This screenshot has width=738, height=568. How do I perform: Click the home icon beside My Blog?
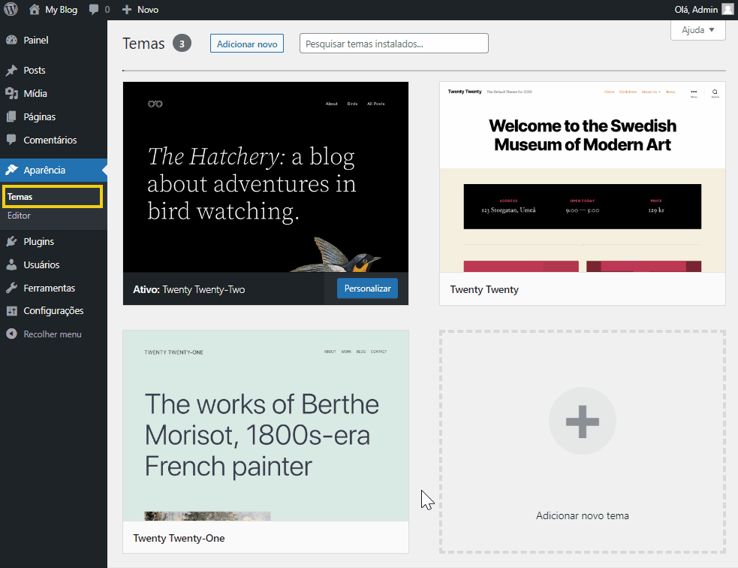pyautogui.click(x=34, y=10)
